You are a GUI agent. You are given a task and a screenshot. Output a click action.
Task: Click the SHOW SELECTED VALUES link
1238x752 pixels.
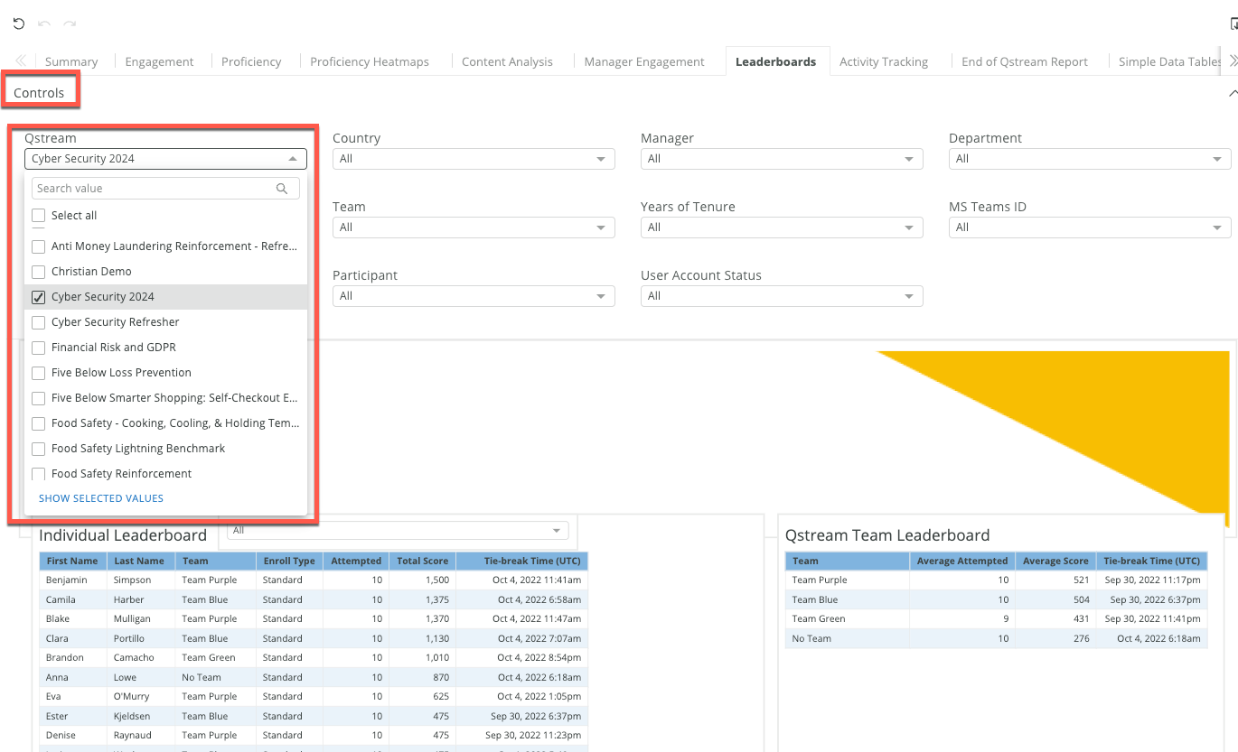[100, 497]
